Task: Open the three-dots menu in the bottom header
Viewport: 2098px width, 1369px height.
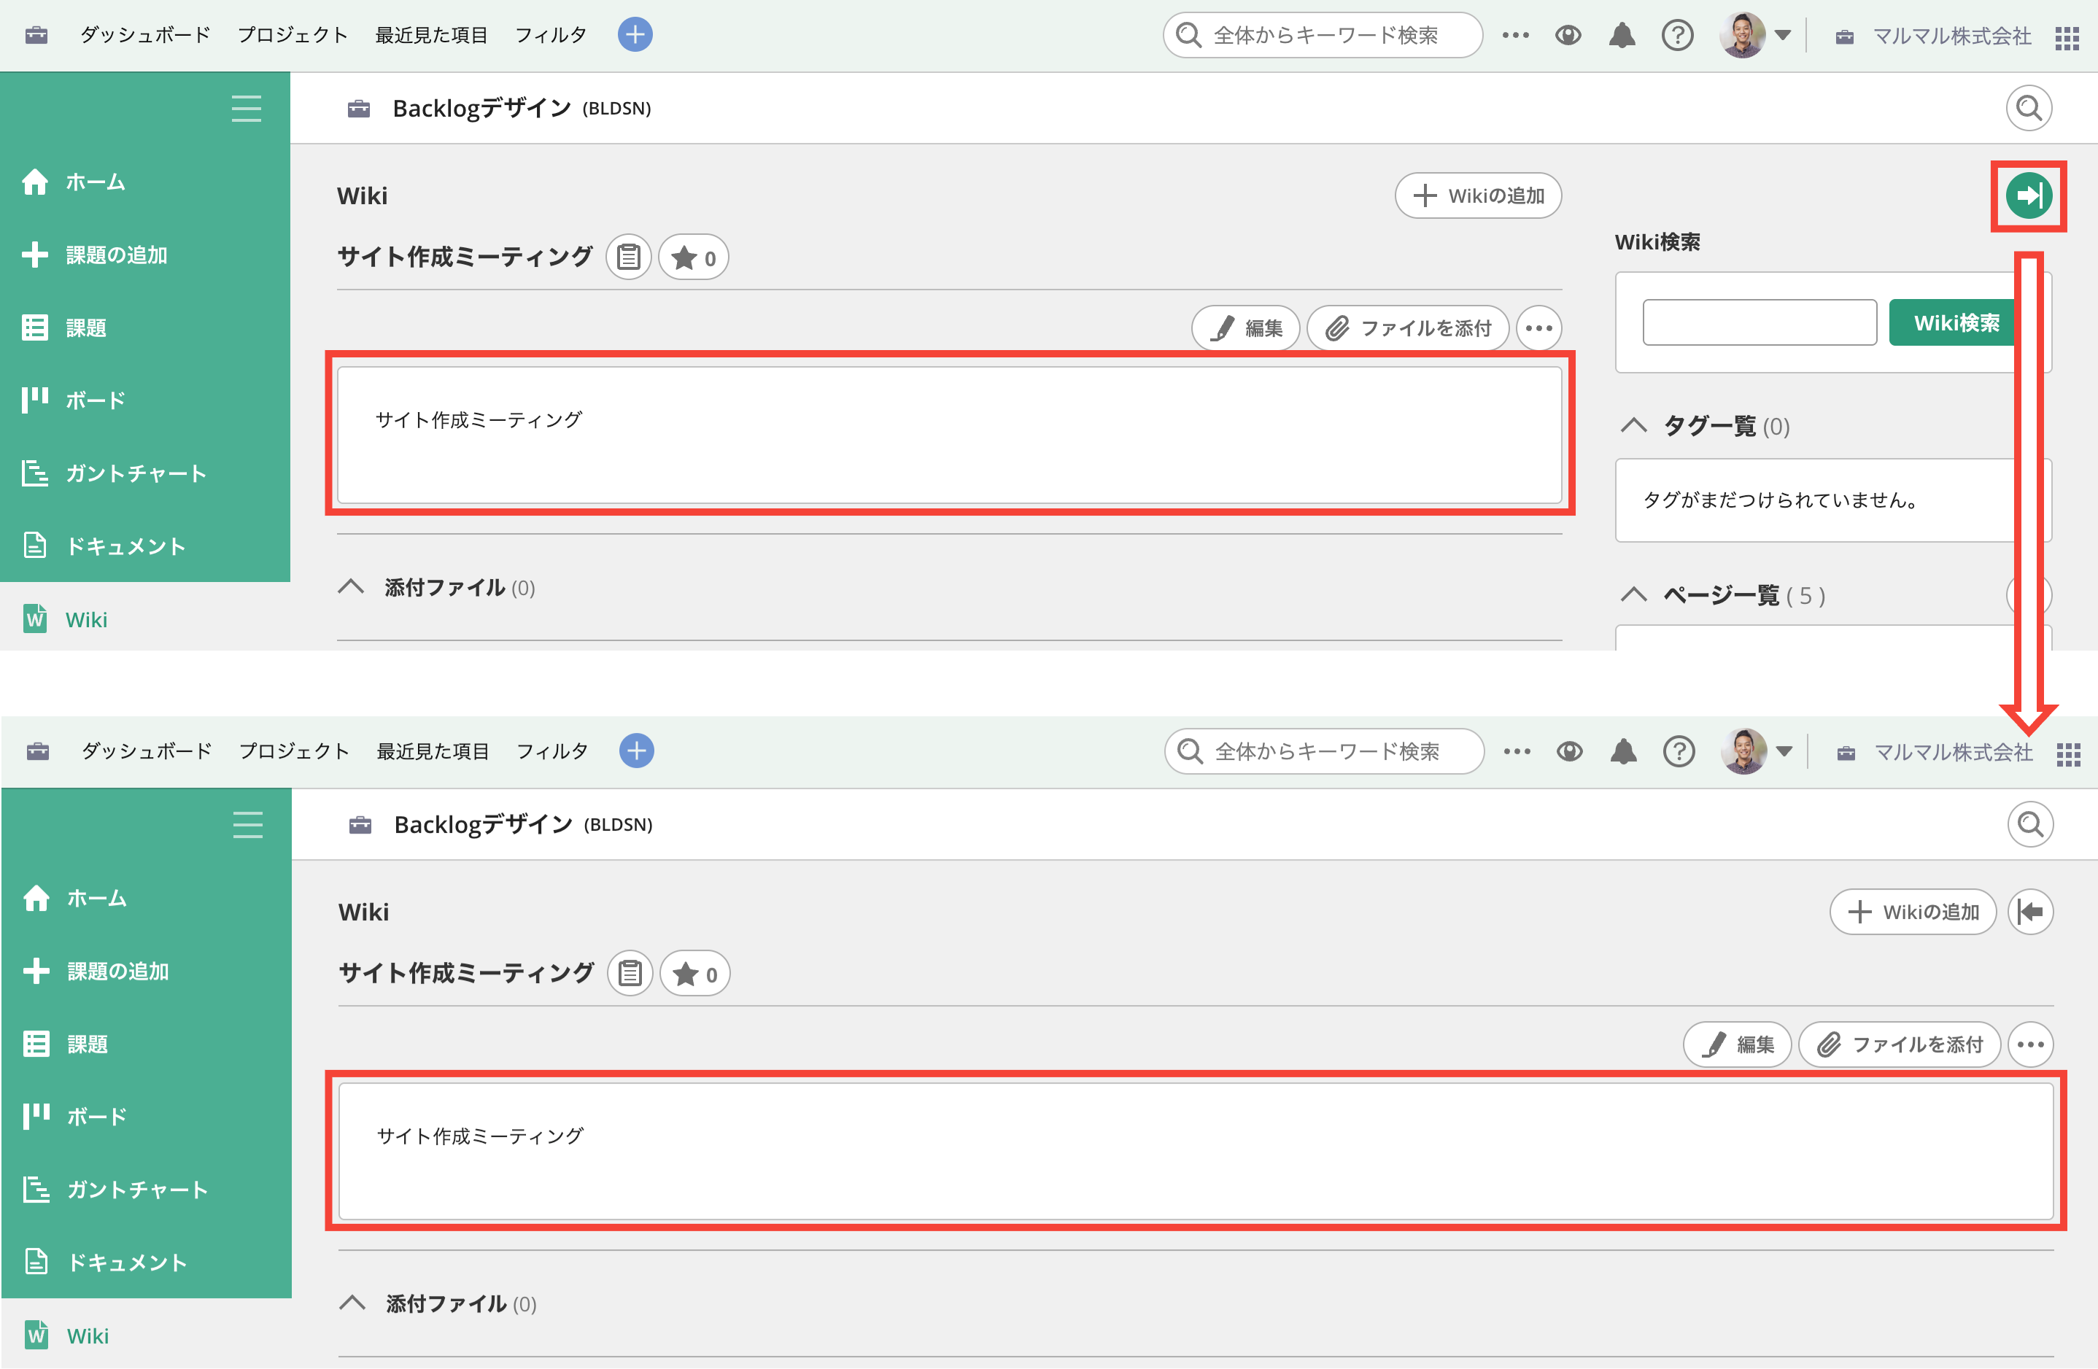Action: 1517,751
